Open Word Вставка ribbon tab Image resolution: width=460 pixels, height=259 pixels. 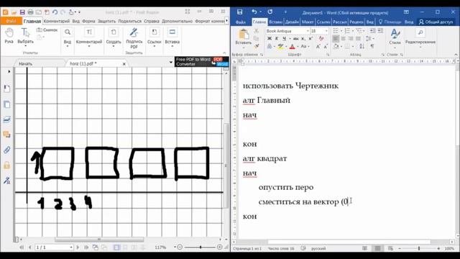point(275,22)
